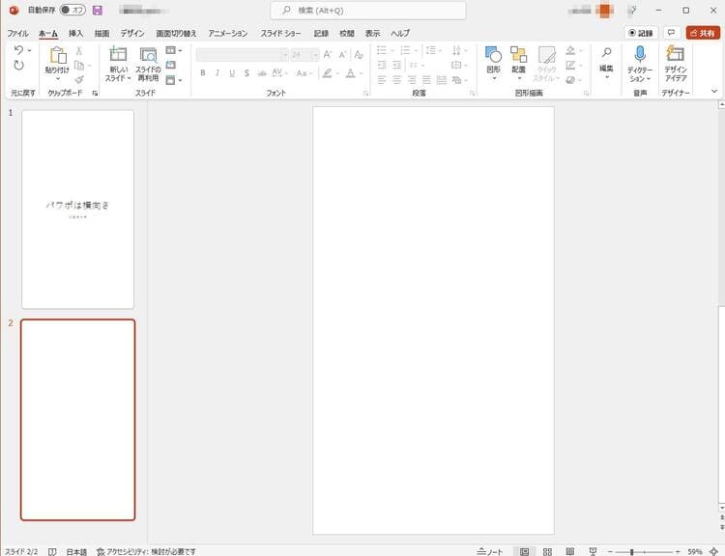The width and height of the screenshot is (725, 556).
Task: Click the Clear All Formatting icon
Action: (359, 55)
